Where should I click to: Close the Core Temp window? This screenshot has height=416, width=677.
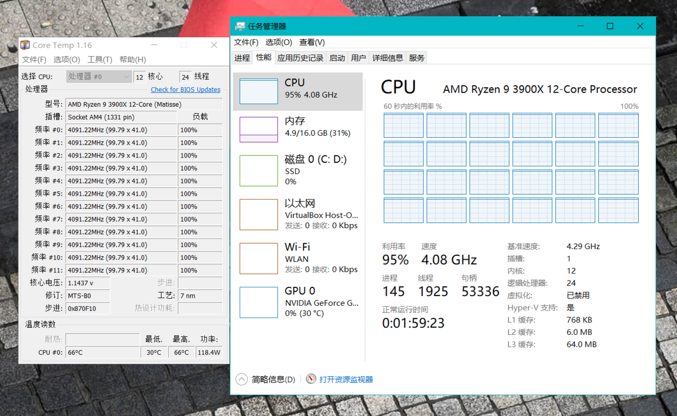[214, 45]
